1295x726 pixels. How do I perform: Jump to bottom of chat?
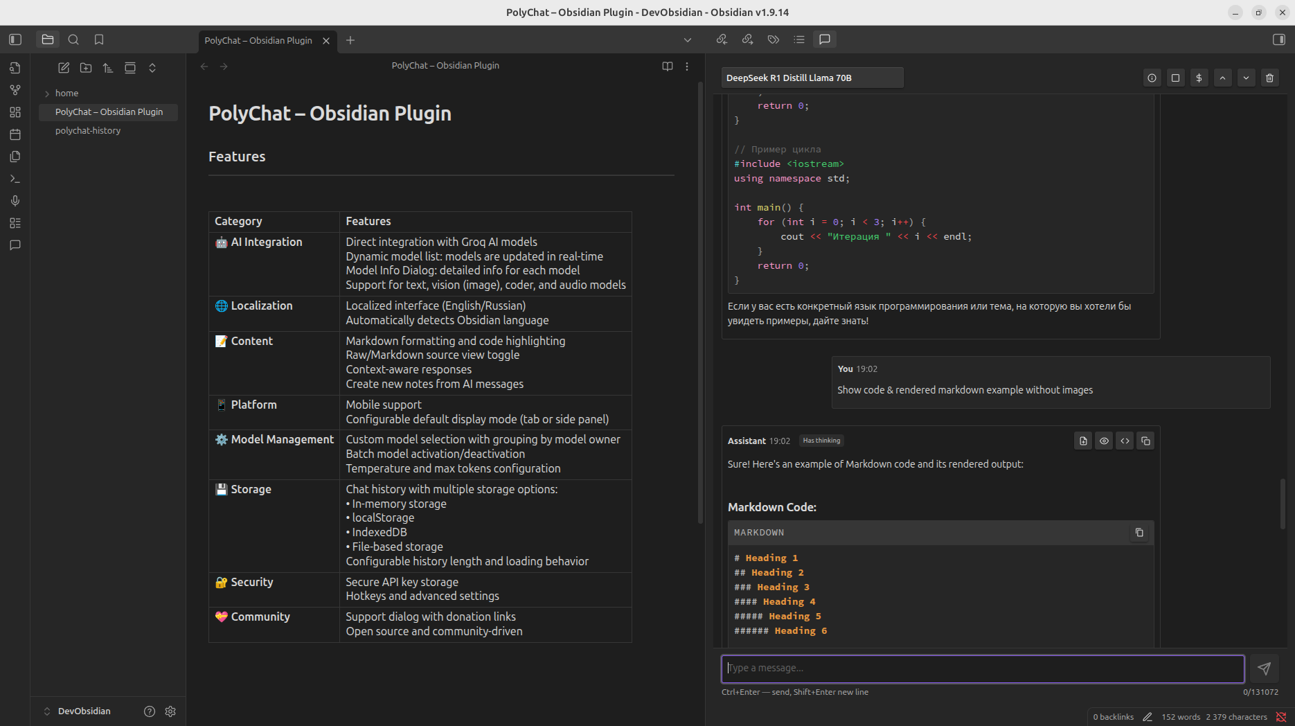pos(1247,78)
